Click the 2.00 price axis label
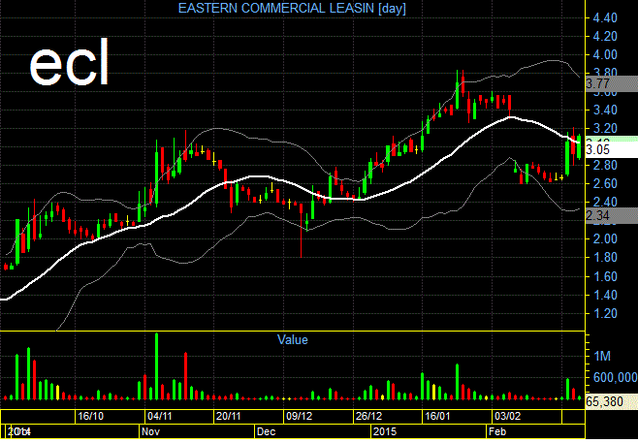This screenshot has width=638, height=443. coord(605,238)
